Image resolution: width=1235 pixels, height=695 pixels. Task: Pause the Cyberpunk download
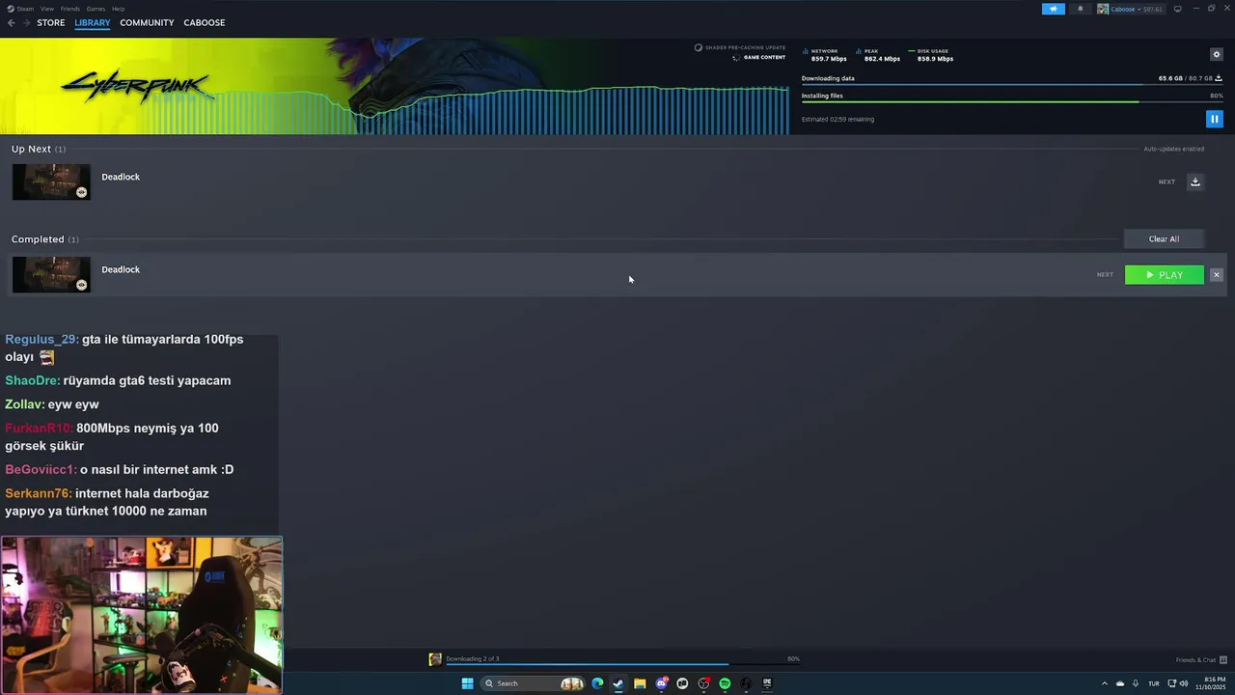[x=1215, y=119]
